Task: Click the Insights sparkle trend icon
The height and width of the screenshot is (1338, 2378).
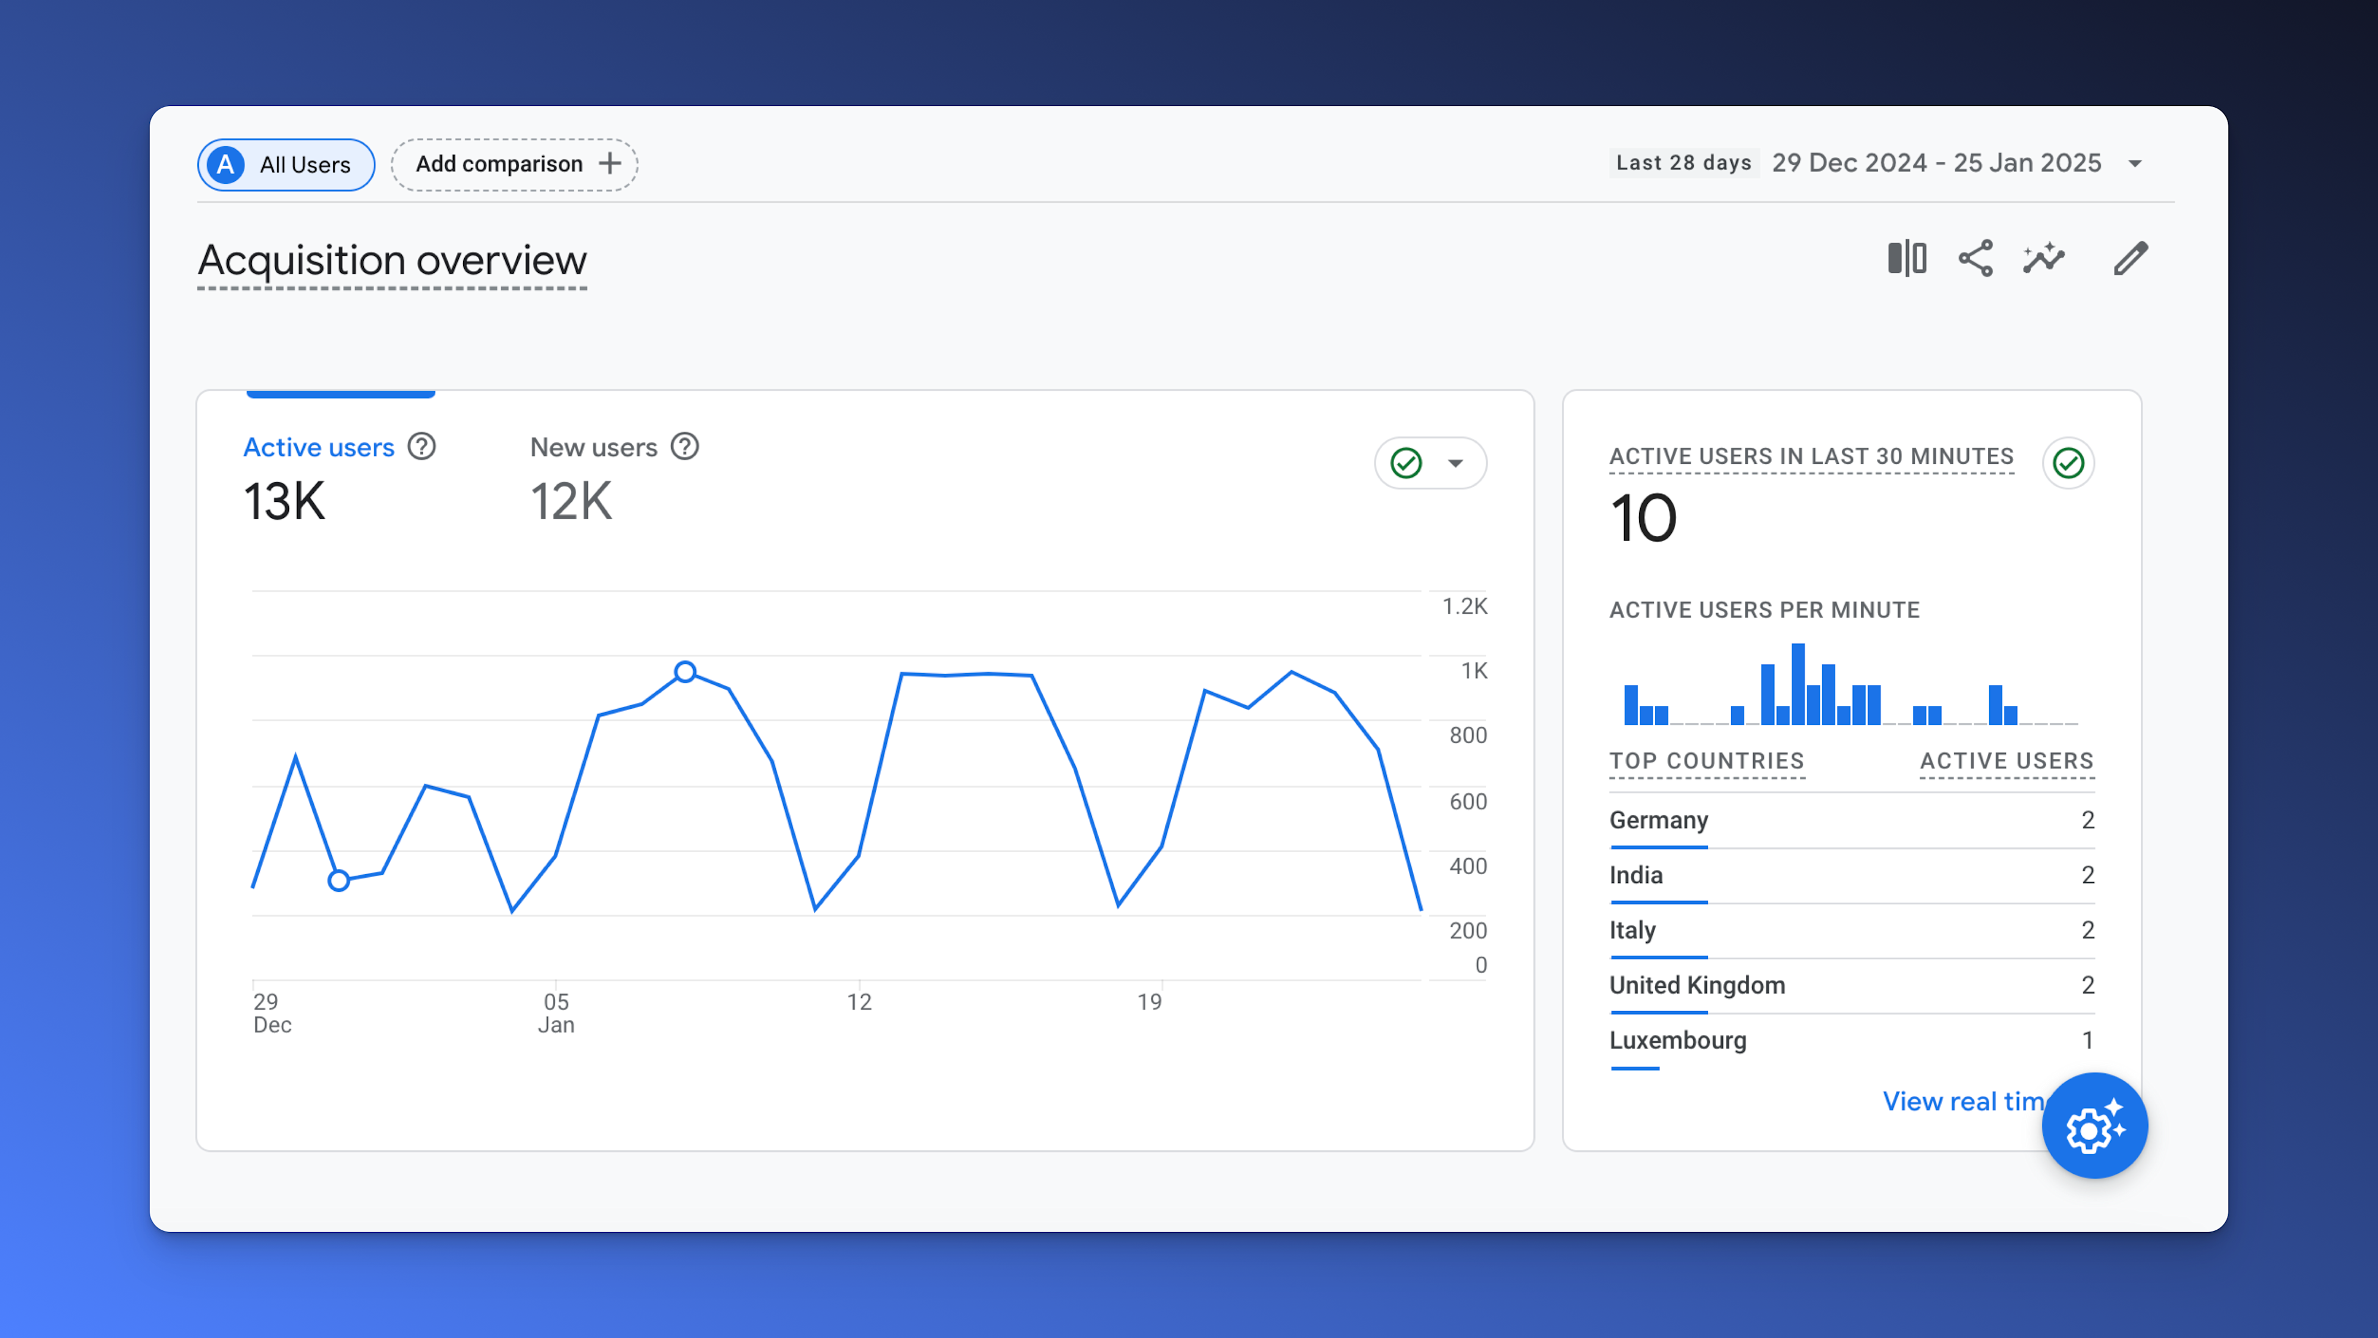Action: [x=2044, y=259]
